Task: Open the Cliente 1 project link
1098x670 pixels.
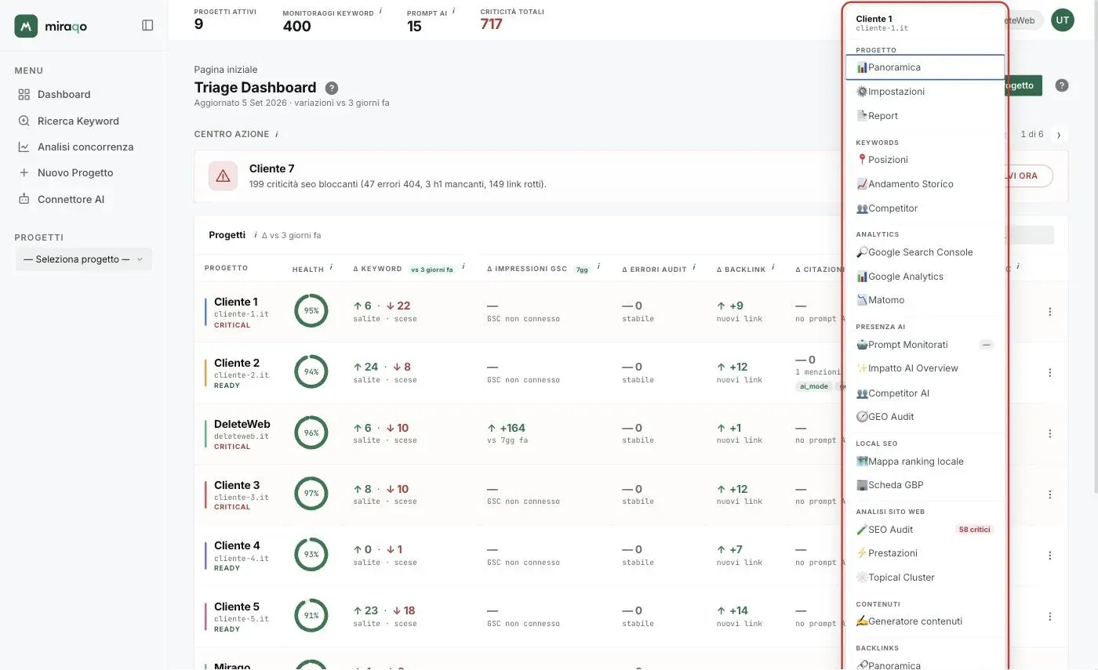Action: (236, 302)
